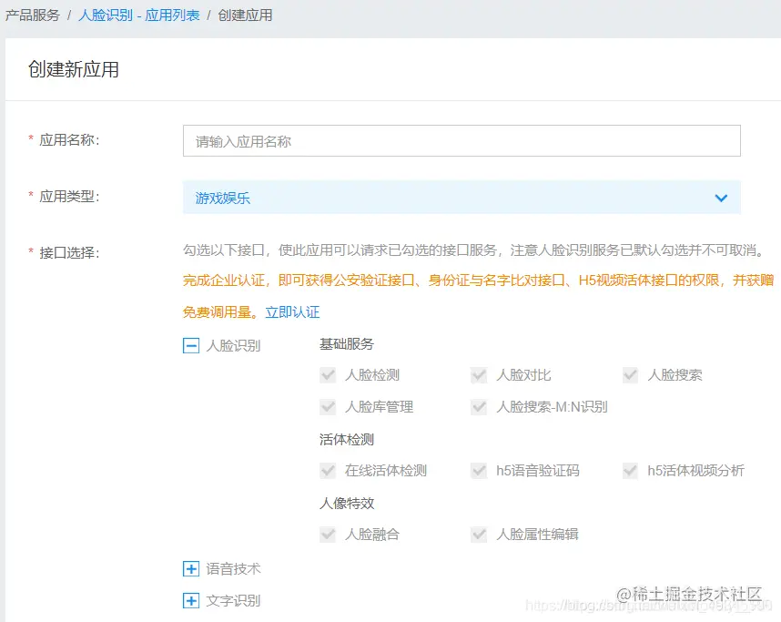
Task: Toggle the h5活体视频分析 checkbox
Action: (x=630, y=471)
